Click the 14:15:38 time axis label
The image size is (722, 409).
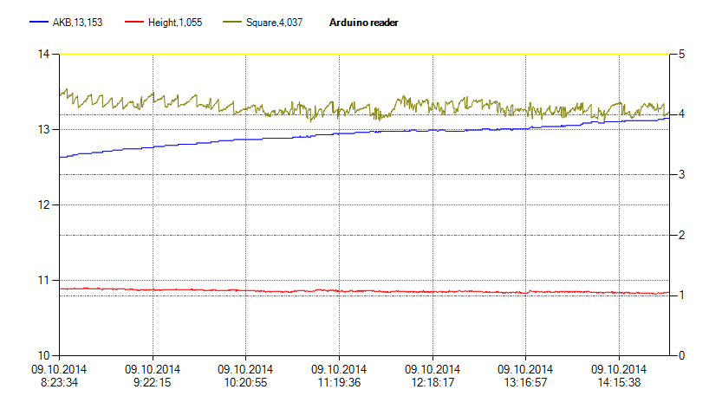point(618,381)
